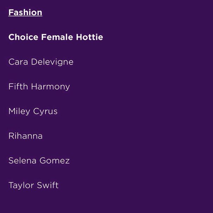
Task: Tap the Taylor Swift entry
Action: (34, 185)
